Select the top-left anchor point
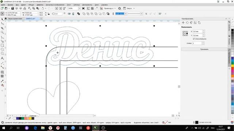The width and height of the screenshot is (234, 131). pyautogui.click(x=184, y=32)
